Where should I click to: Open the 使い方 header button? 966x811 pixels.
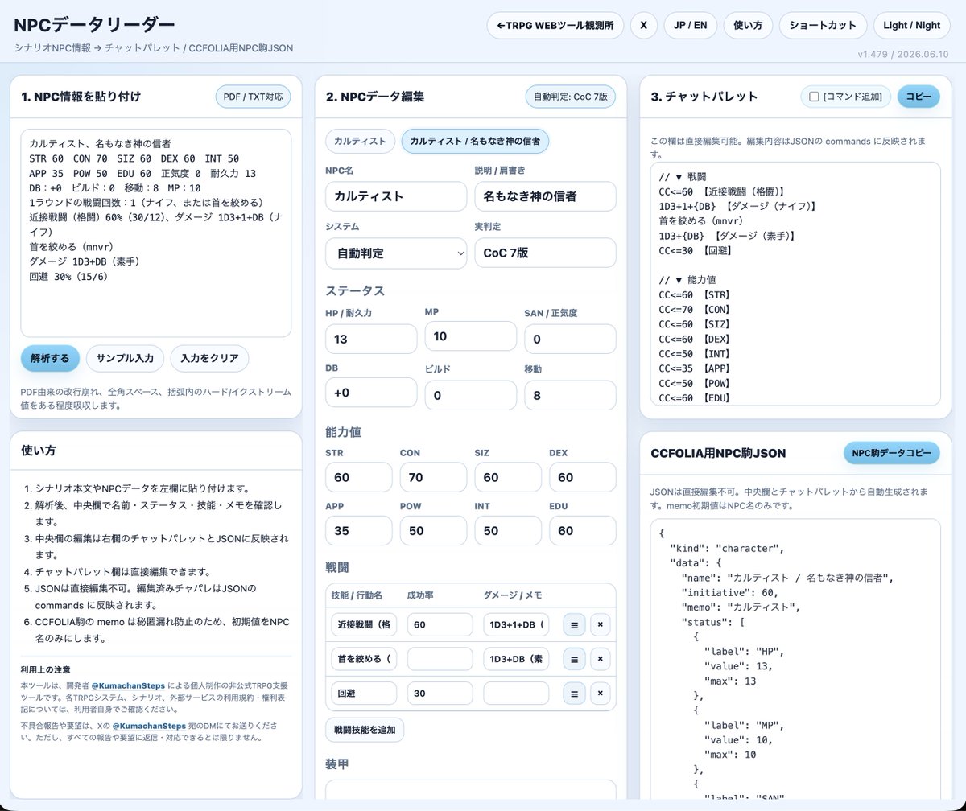click(748, 25)
